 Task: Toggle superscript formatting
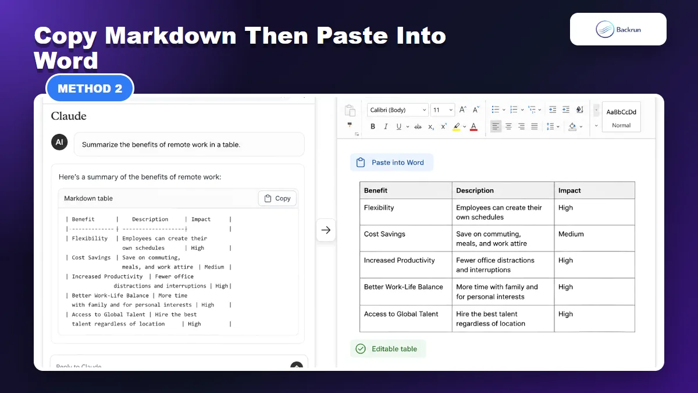[444, 126]
